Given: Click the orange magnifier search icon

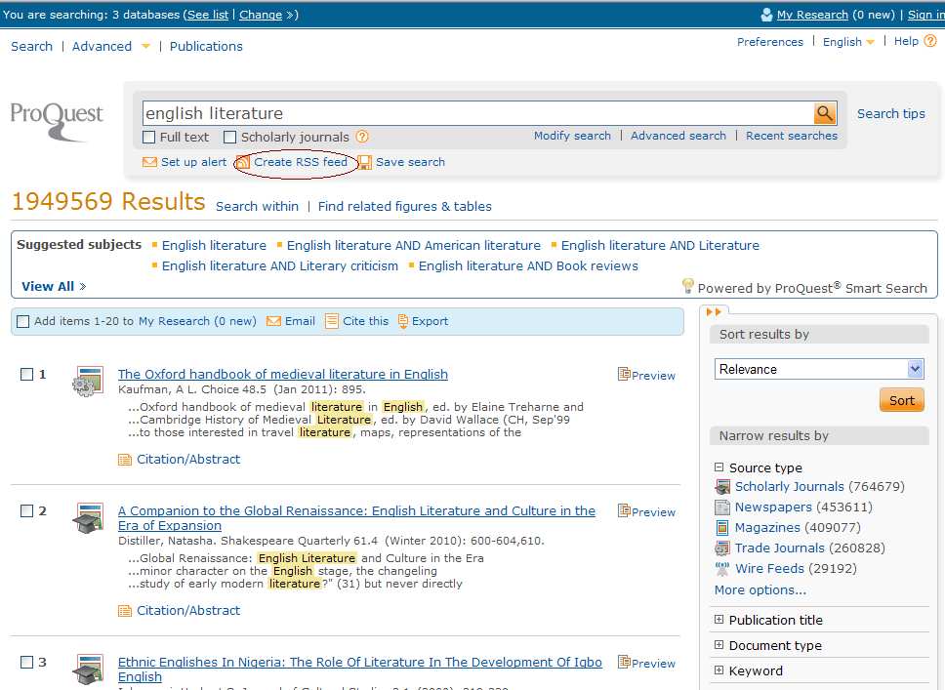Looking at the screenshot, I should [825, 112].
